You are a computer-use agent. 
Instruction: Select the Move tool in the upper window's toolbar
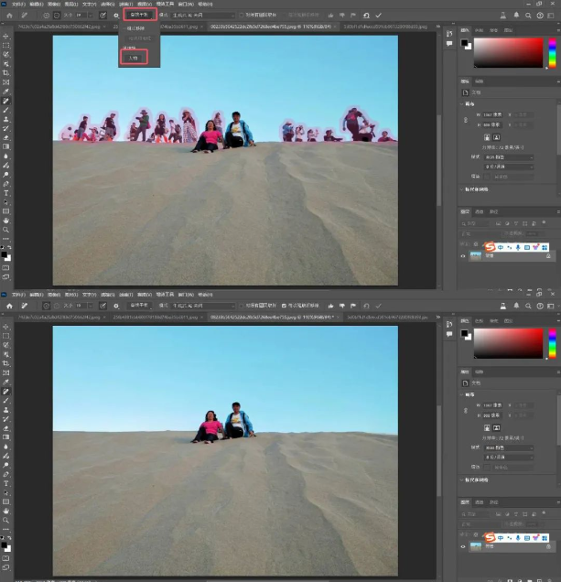point(5,36)
